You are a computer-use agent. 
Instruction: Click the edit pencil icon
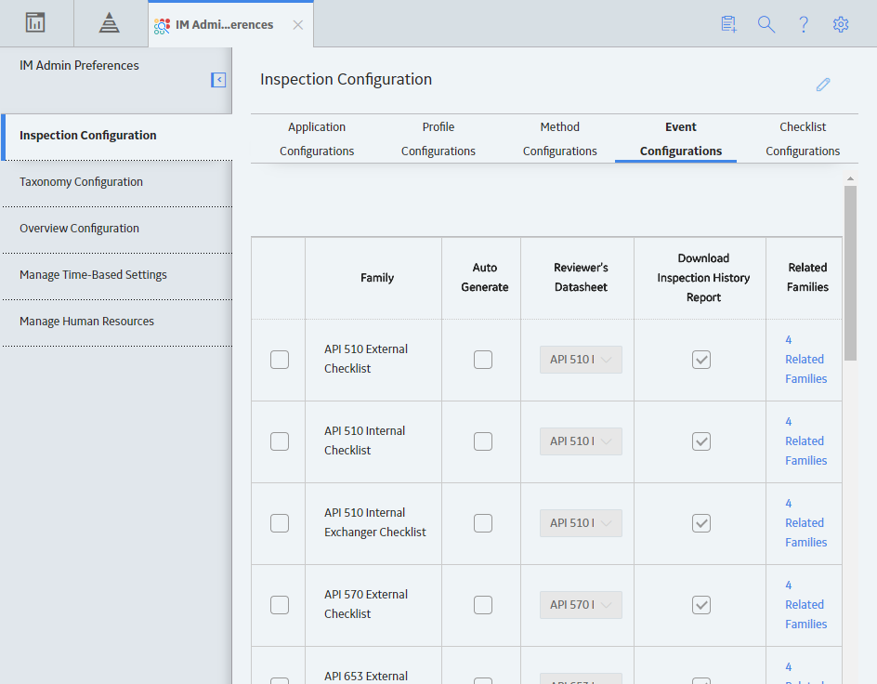823,85
